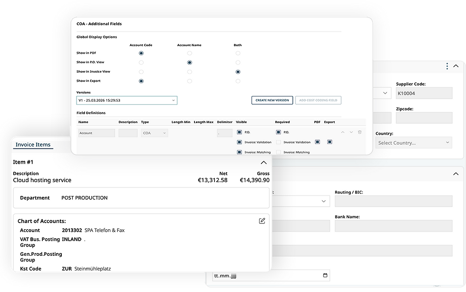Select Both for Show in PDF
This screenshot has width=466, height=292.
238,53
